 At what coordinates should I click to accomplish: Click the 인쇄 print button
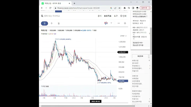[123, 16]
